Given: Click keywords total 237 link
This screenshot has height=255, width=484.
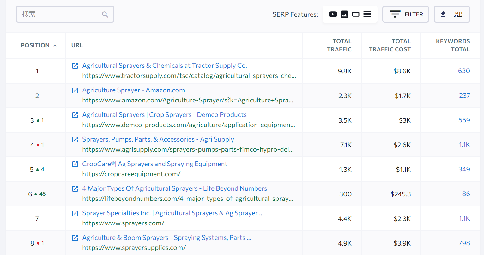Looking at the screenshot, I should pyautogui.click(x=464, y=96).
